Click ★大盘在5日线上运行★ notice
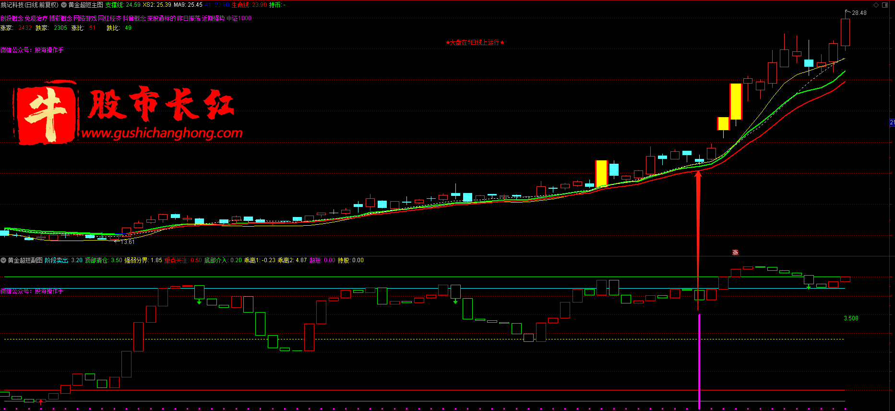The height and width of the screenshot is (411, 895). point(475,43)
